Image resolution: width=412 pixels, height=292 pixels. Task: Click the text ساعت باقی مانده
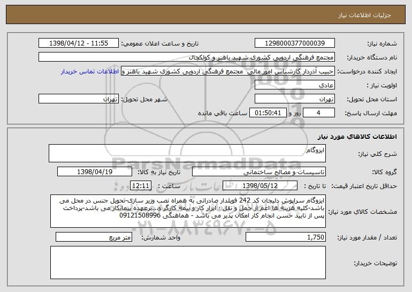click(222, 113)
